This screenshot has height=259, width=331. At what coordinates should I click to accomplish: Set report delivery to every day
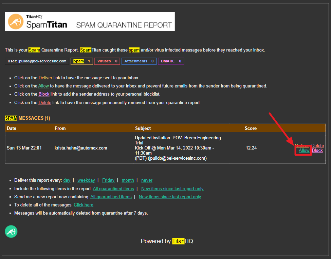click(x=67, y=180)
